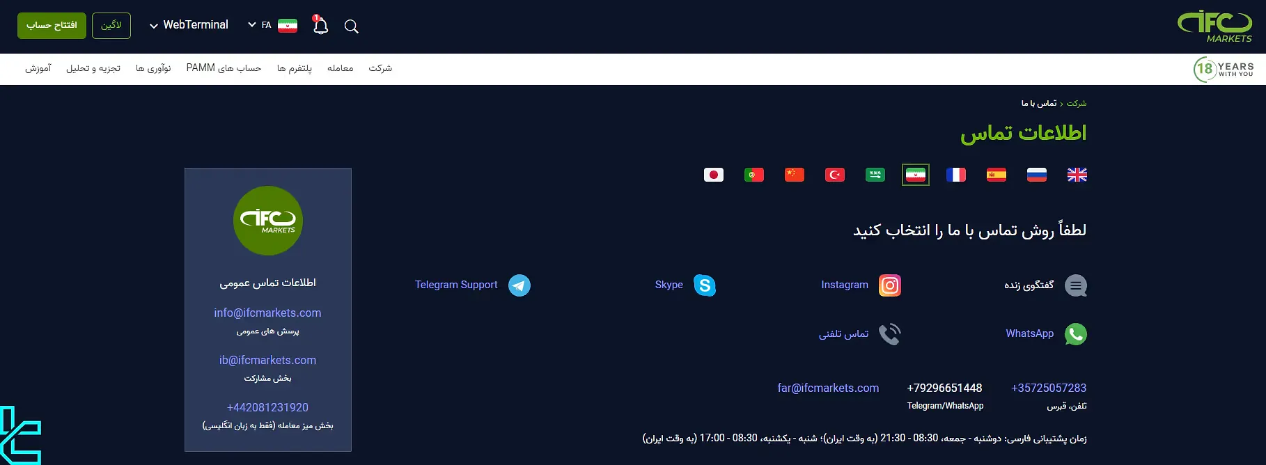Click the Persian support hours line
The height and width of the screenshot is (465, 1266).
[x=864, y=439]
